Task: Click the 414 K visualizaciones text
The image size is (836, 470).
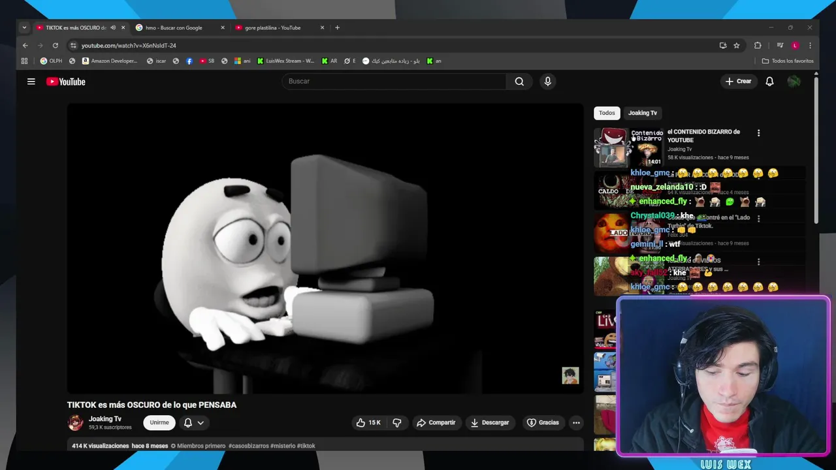Action: (x=101, y=446)
